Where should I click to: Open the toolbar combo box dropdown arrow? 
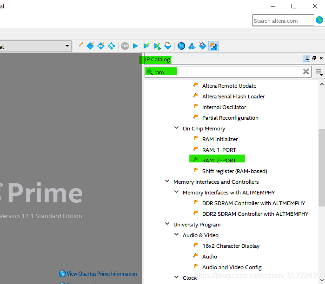coord(67,46)
